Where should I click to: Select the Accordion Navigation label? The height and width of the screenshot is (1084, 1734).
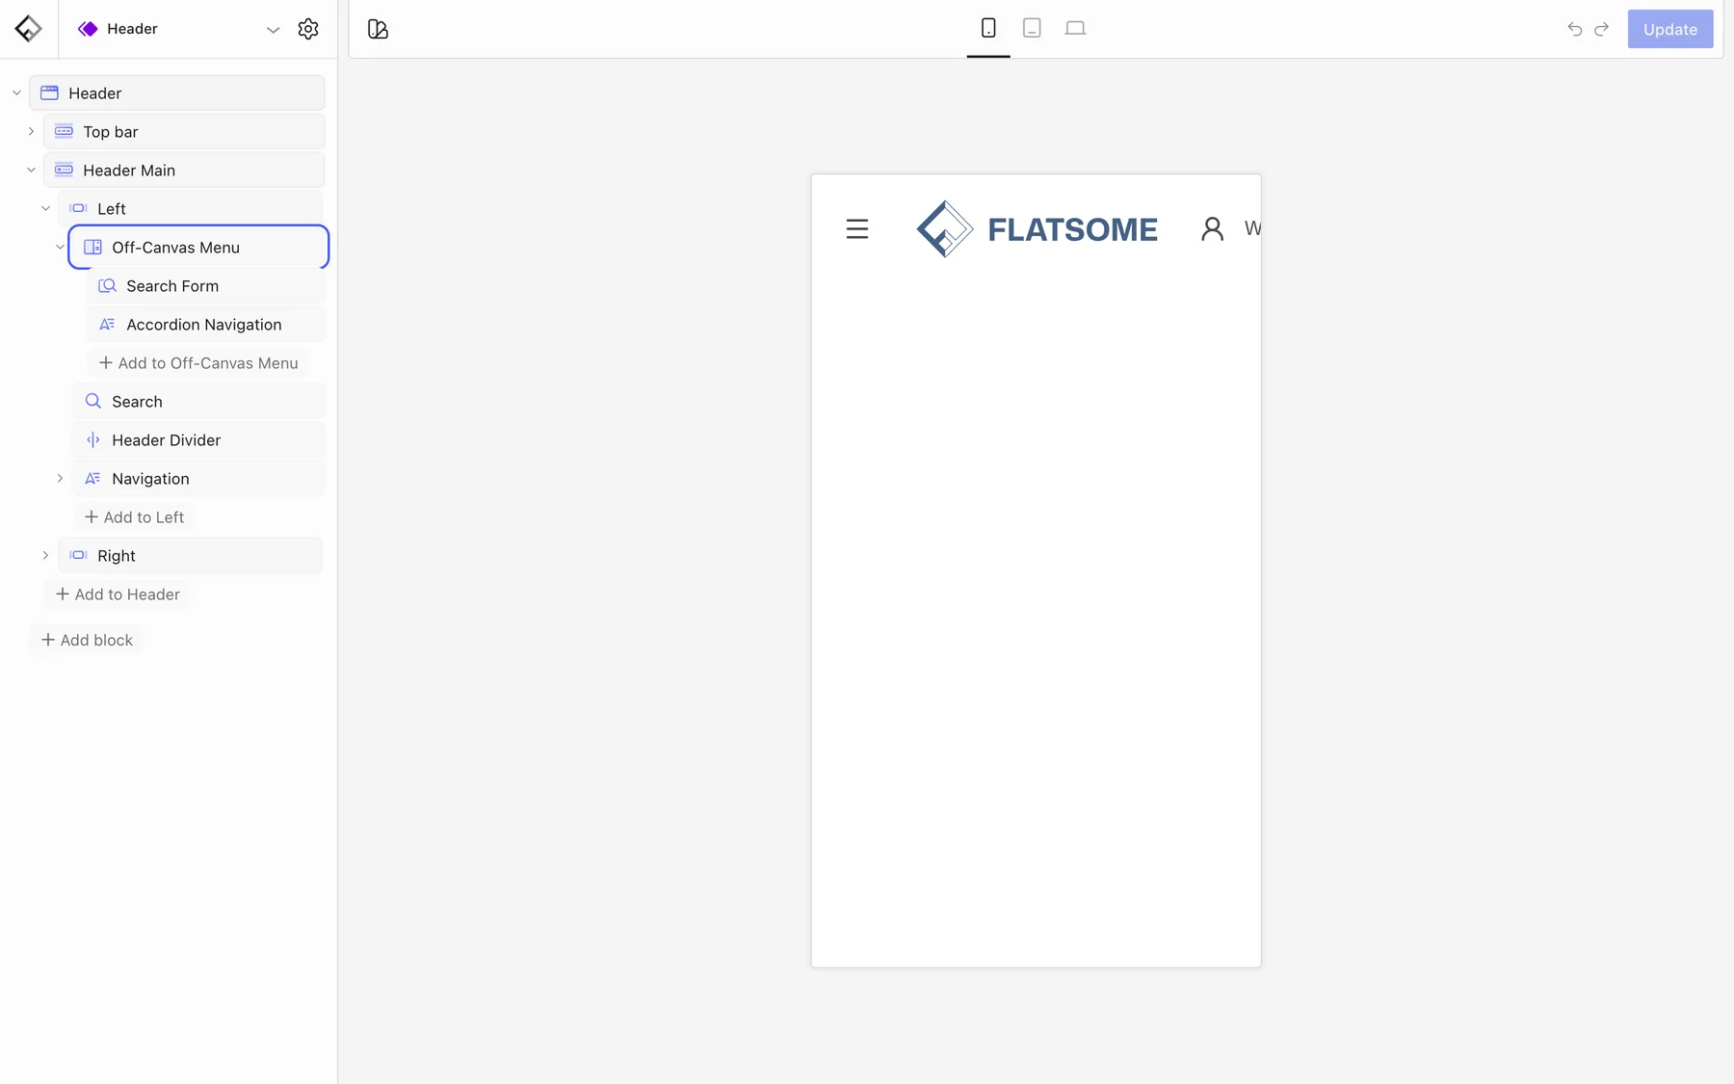point(204,325)
